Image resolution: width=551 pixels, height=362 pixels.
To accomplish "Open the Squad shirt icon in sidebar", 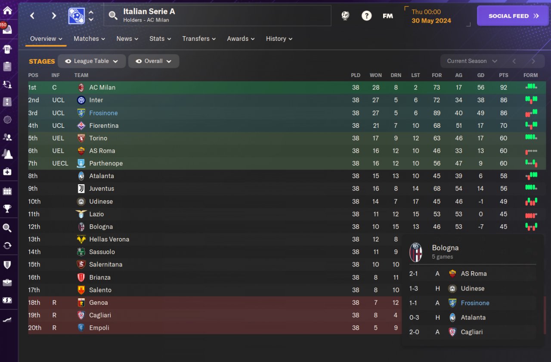I will point(7,48).
